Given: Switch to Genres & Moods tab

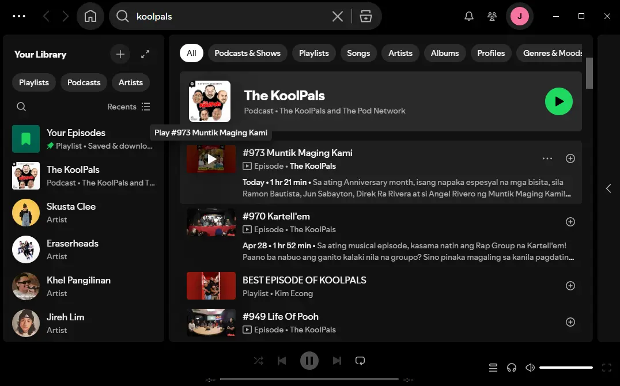Looking at the screenshot, I should click(x=550, y=53).
